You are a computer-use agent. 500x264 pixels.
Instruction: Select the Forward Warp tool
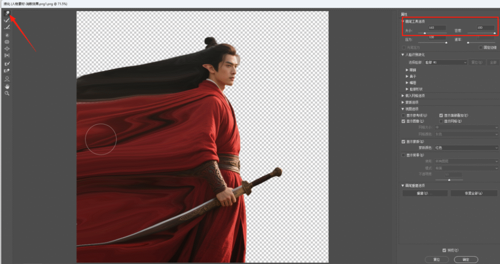(7, 13)
